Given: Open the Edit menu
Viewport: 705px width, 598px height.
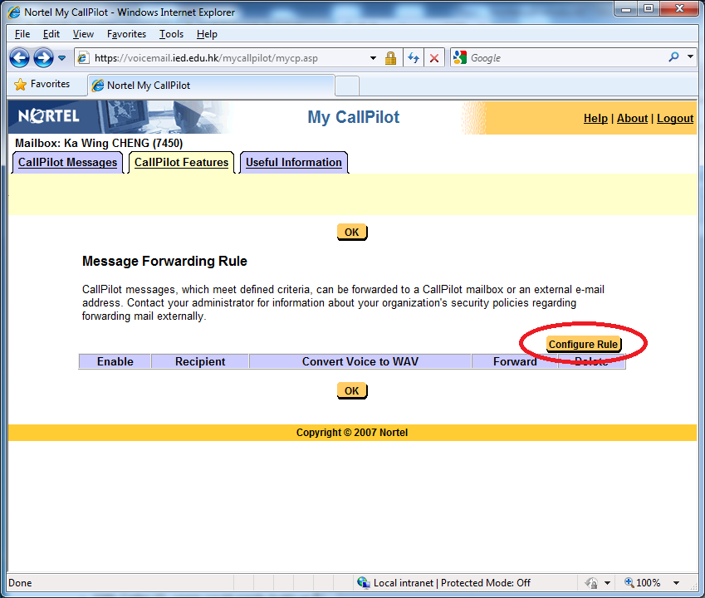Looking at the screenshot, I should tap(51, 34).
